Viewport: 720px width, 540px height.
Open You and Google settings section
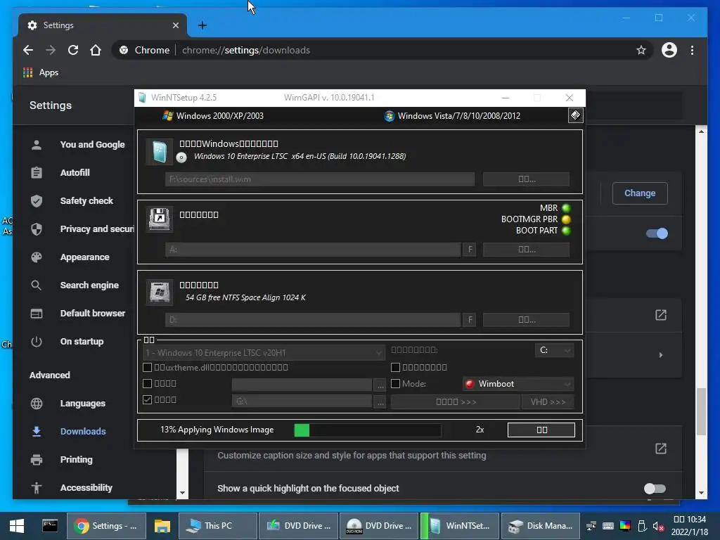coord(92,145)
